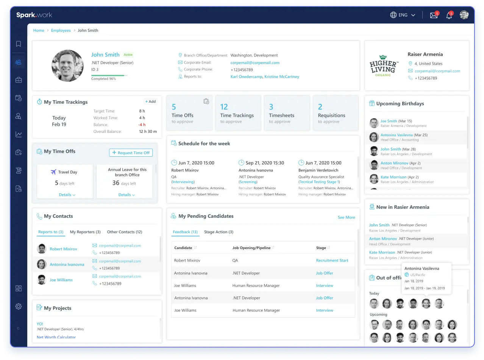Expand Details under Travel Day
Viewport: 484px width, 360px height.
coord(67,195)
